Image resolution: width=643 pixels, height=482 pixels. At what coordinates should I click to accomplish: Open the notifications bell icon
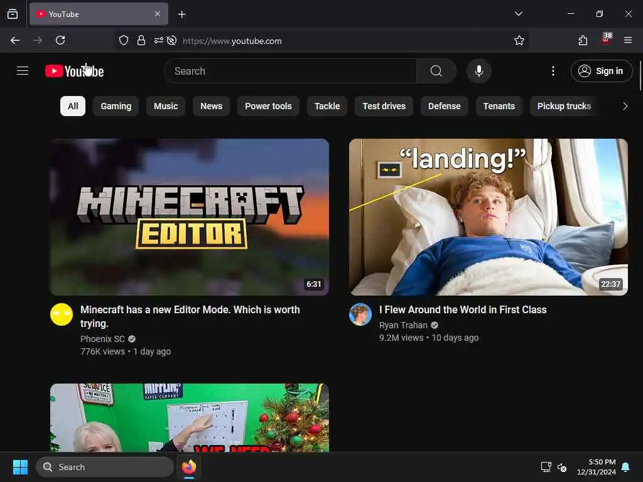(x=625, y=467)
